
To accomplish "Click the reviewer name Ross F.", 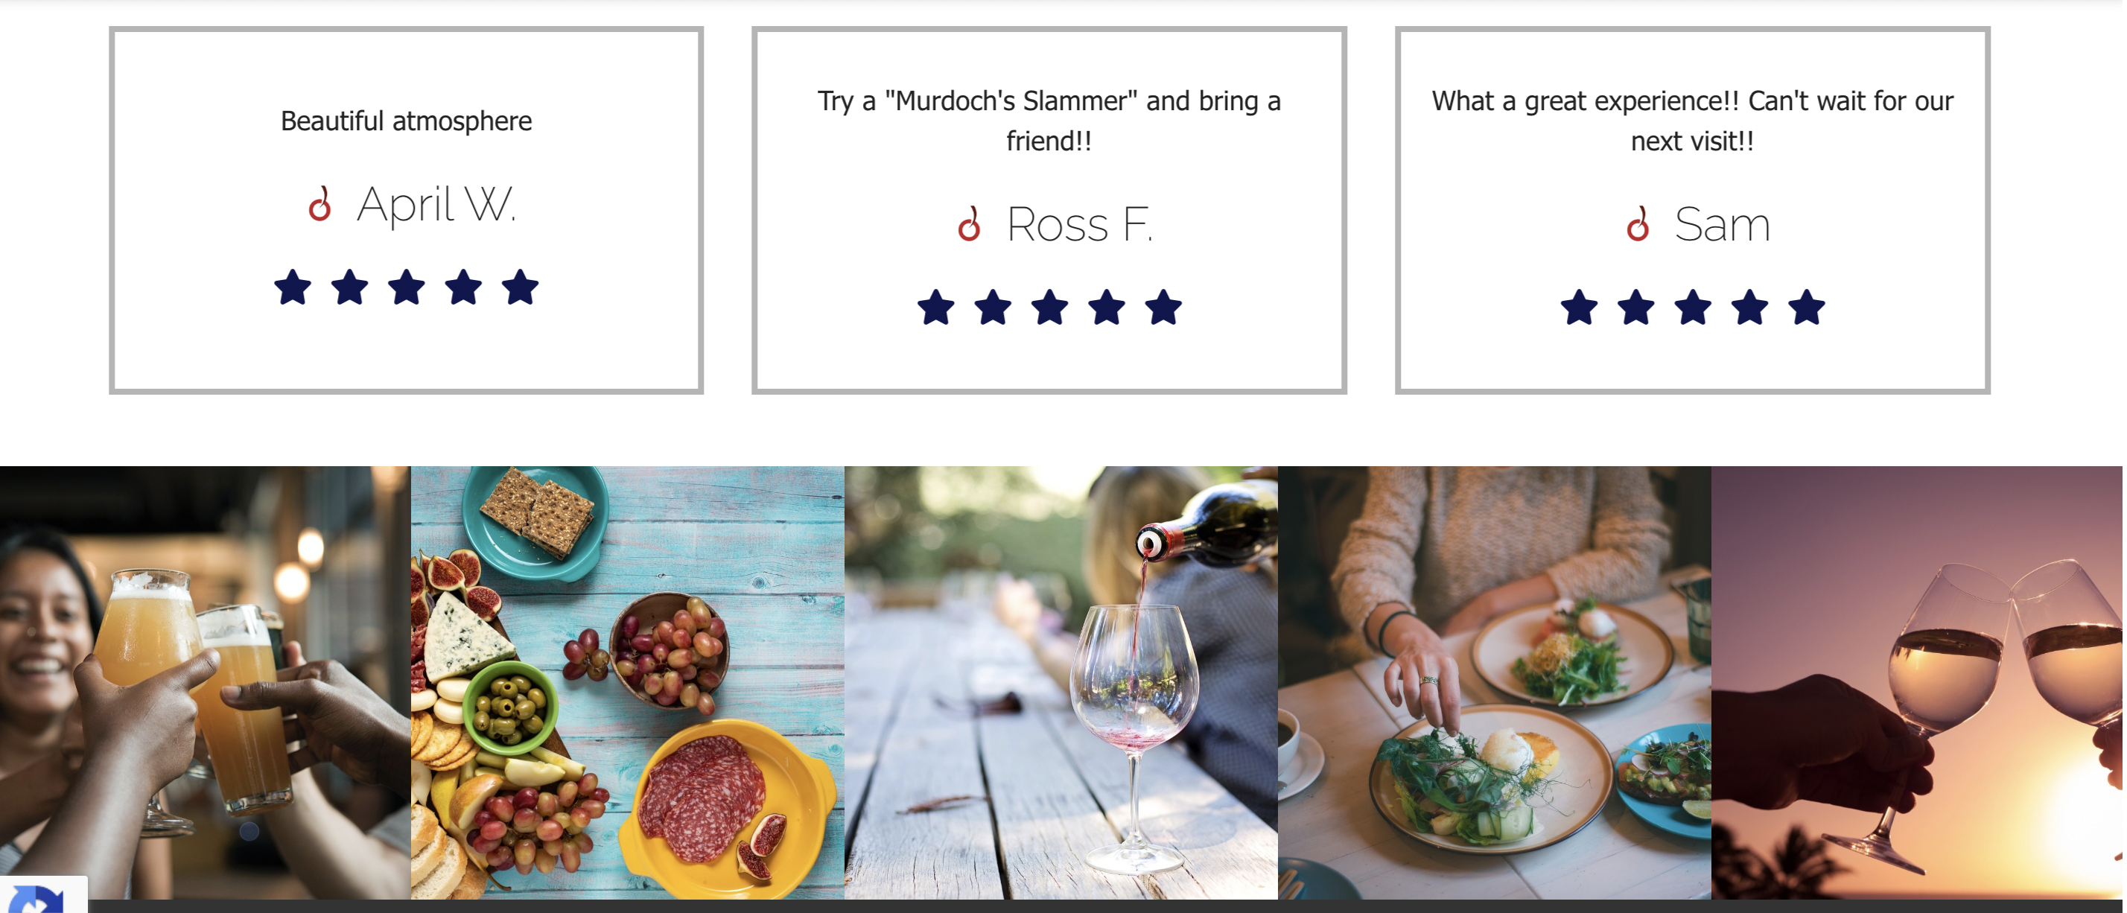I will pos(1080,223).
